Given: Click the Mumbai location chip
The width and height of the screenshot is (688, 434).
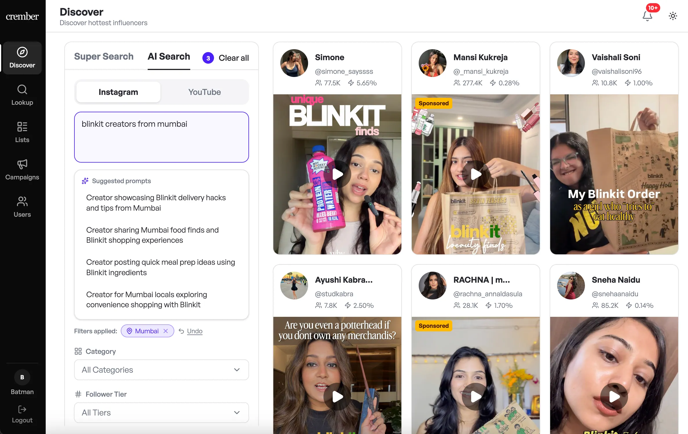Looking at the screenshot, I should click(x=147, y=331).
